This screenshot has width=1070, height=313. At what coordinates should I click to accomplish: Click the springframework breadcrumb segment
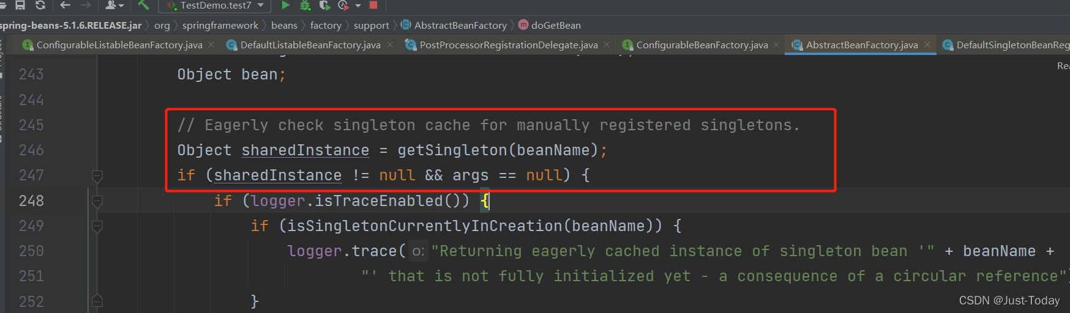tap(220, 25)
